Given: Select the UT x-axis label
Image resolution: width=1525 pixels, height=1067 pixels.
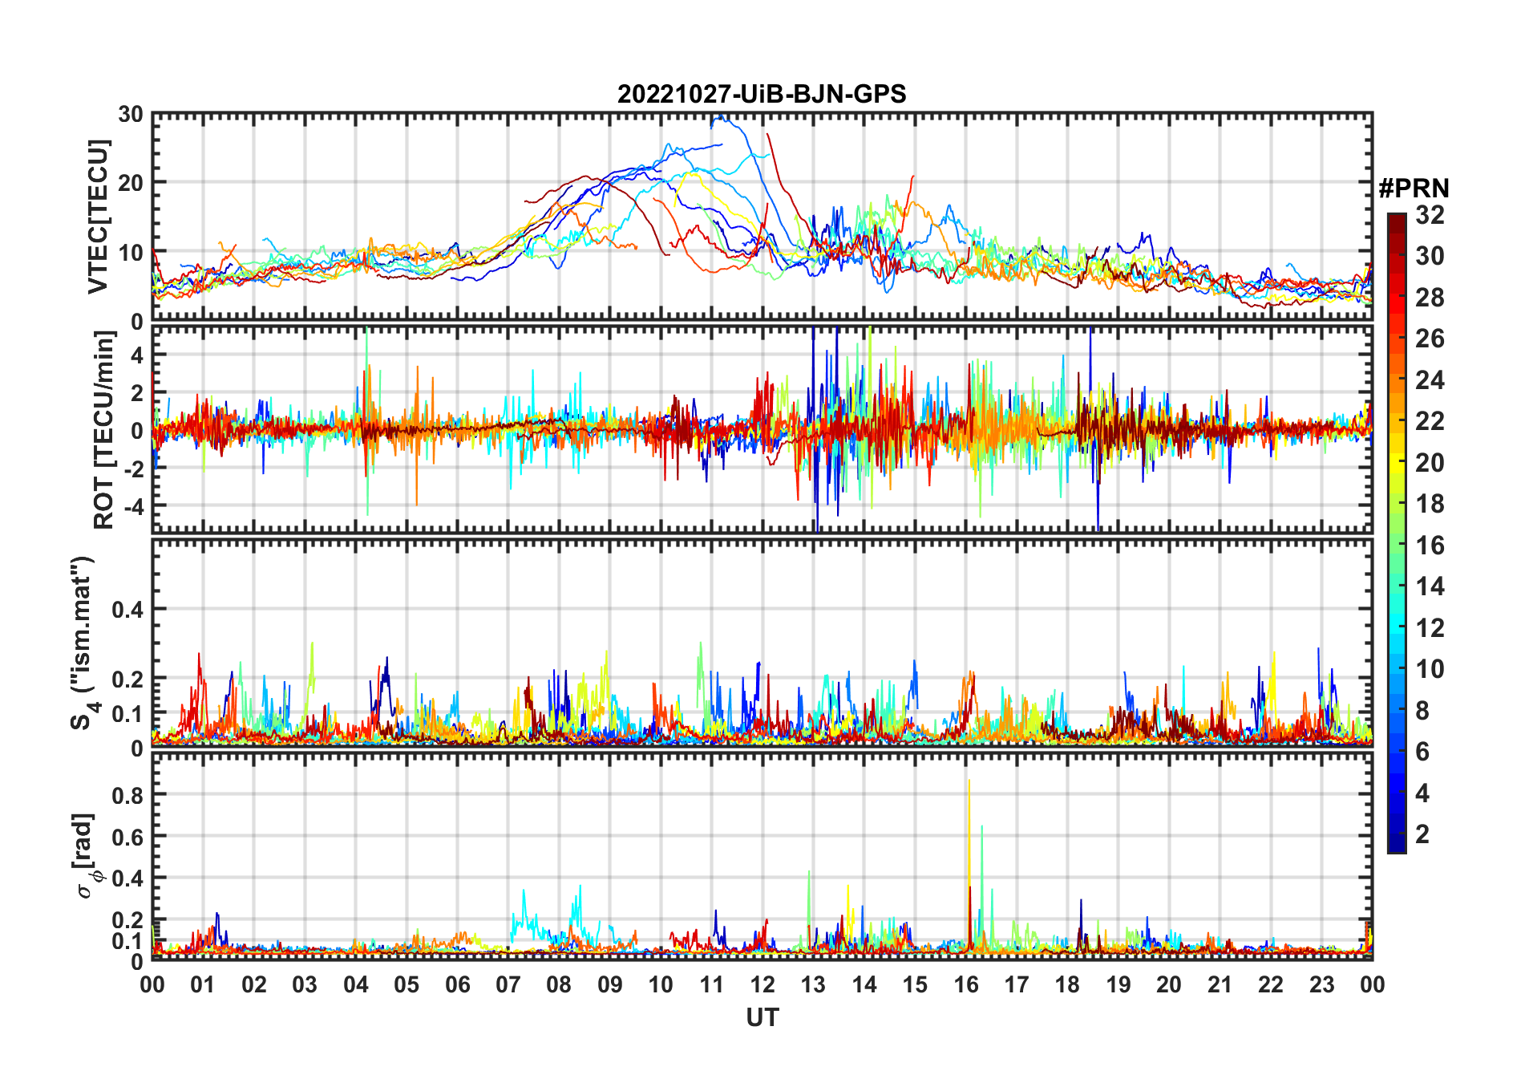Looking at the screenshot, I should click(762, 1017).
